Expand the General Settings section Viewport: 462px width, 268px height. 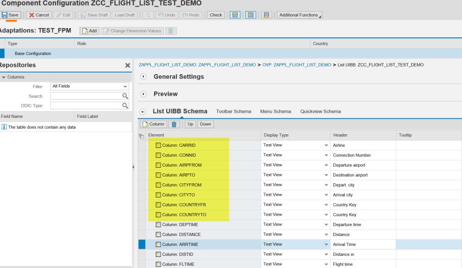pos(143,76)
